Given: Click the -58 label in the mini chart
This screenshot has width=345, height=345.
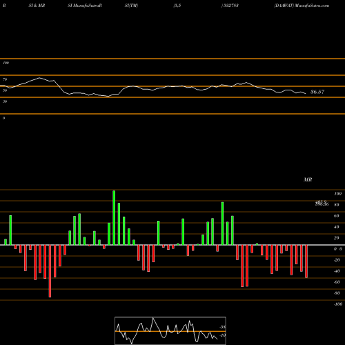Looking at the screenshot, I should point(222,327).
